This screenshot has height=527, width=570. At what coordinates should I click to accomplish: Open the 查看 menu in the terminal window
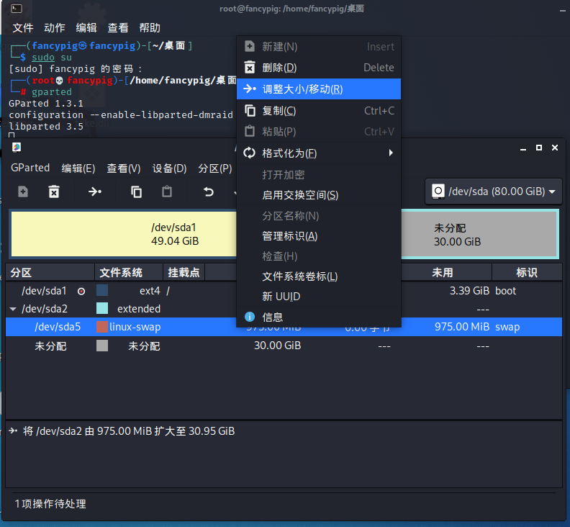tap(118, 27)
